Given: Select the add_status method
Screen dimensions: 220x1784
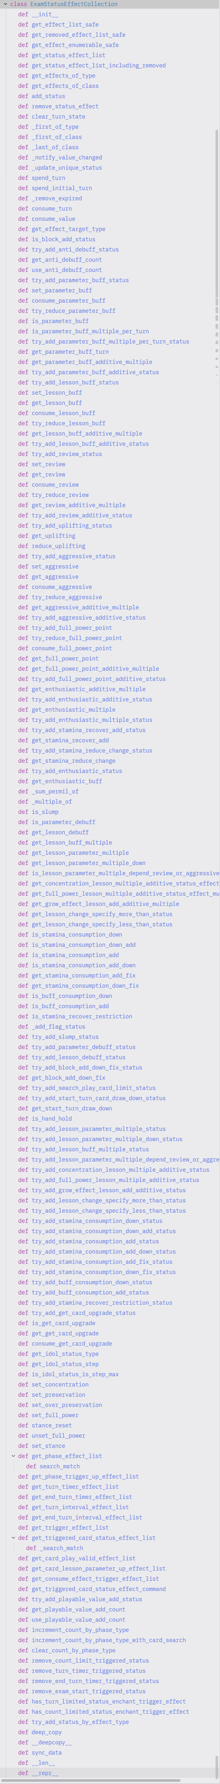Looking at the screenshot, I should 48,96.
